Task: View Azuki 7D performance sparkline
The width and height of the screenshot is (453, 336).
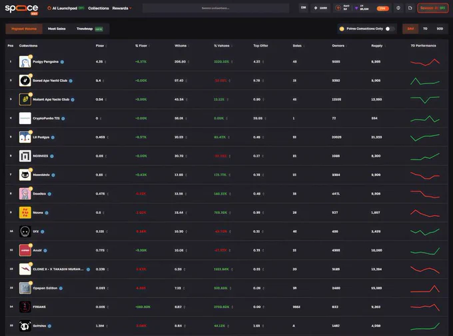Action: pyautogui.click(x=425, y=251)
